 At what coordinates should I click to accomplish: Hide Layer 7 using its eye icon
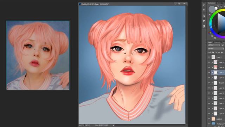click(209, 103)
